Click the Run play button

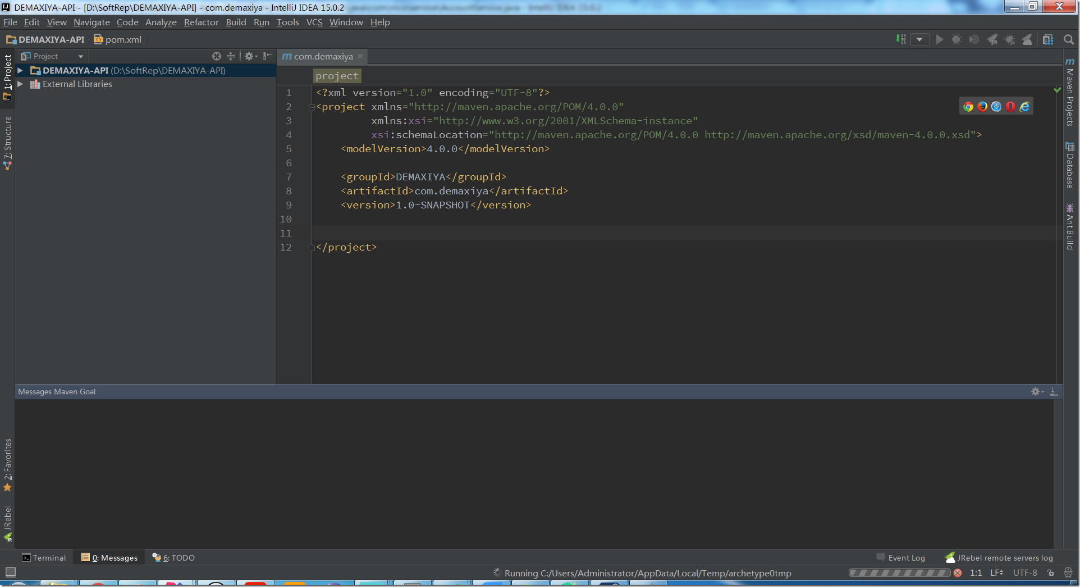940,39
